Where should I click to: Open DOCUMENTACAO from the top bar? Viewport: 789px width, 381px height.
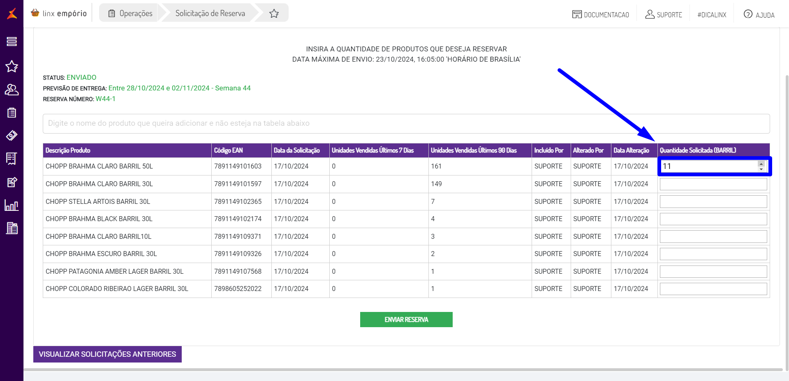601,15
